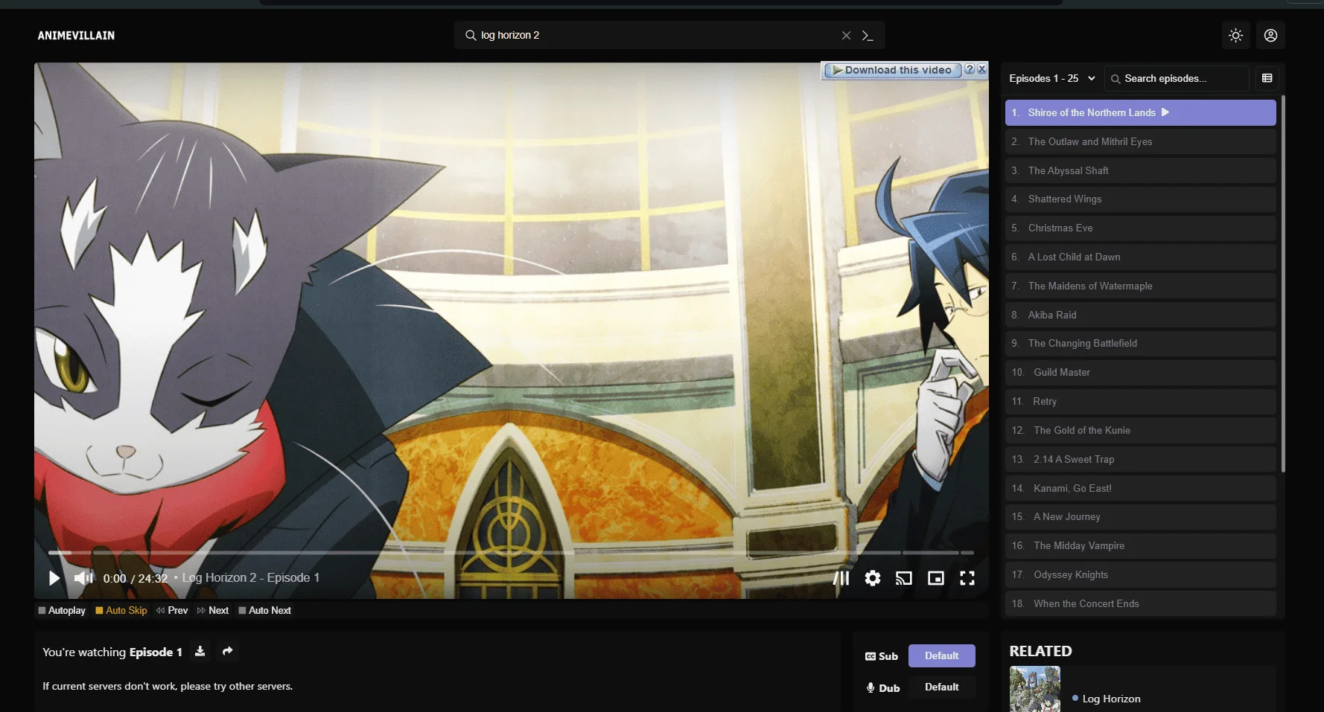Select Sub Default server
Screen dimensions: 1324x712
(x=941, y=655)
